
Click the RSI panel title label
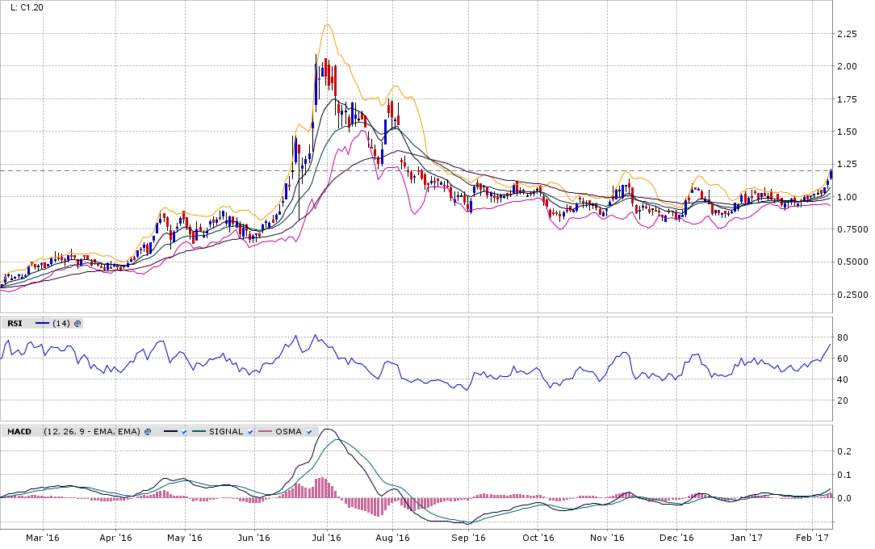(x=15, y=323)
